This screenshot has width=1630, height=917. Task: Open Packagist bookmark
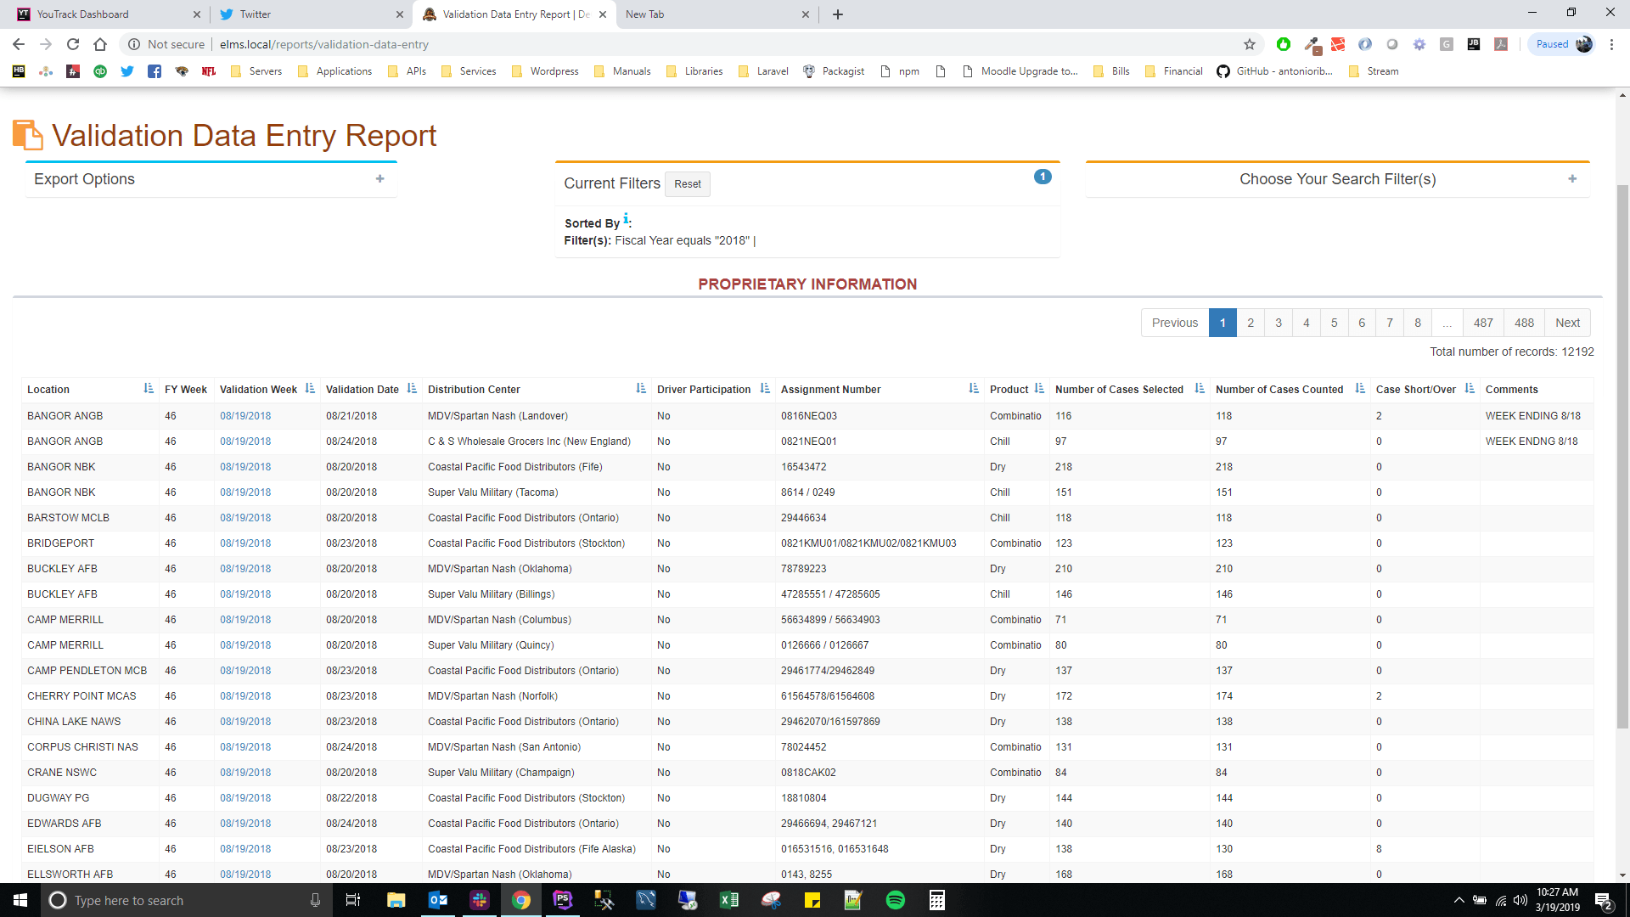(x=834, y=71)
